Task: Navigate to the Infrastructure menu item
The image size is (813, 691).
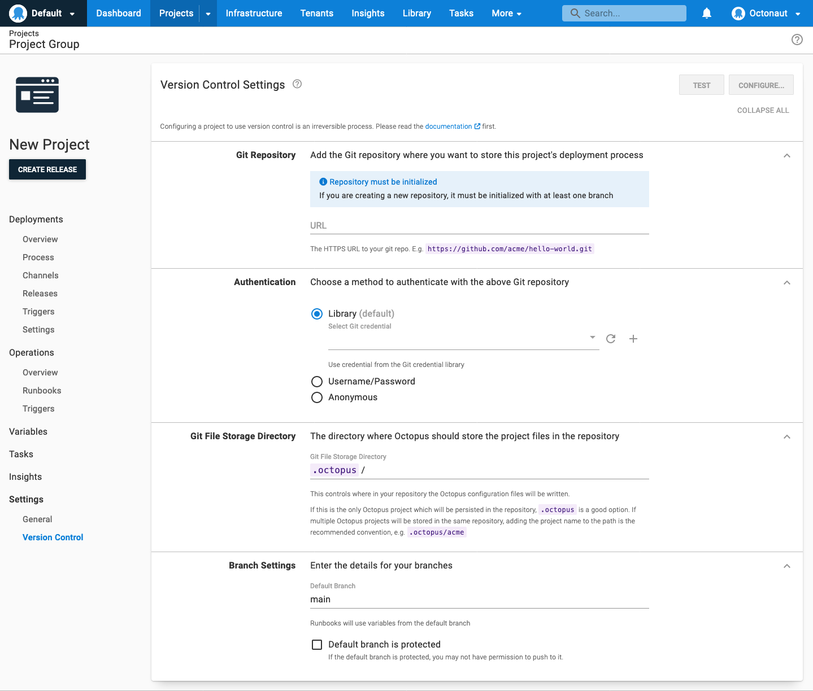Action: click(x=254, y=13)
